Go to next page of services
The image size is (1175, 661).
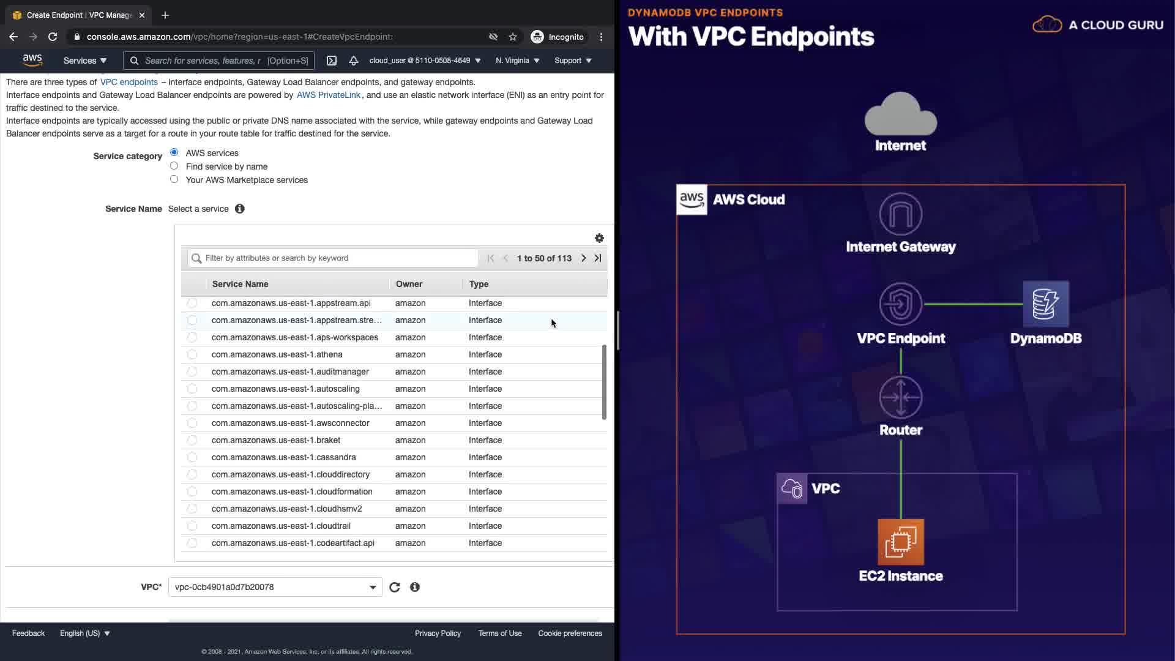(x=583, y=258)
